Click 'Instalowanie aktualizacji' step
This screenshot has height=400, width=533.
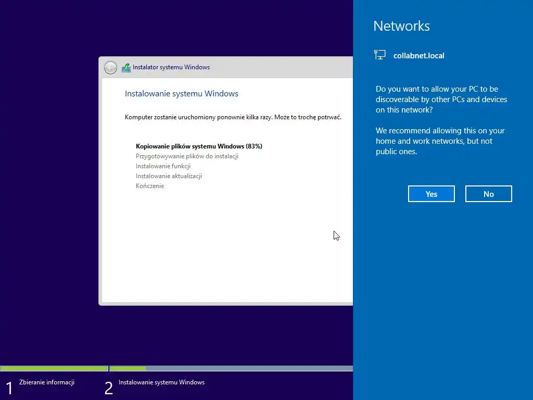(169, 176)
